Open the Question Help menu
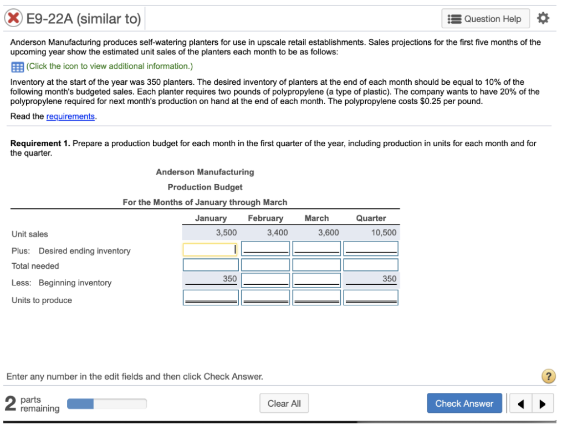This screenshot has height=430, width=562. pos(486,19)
